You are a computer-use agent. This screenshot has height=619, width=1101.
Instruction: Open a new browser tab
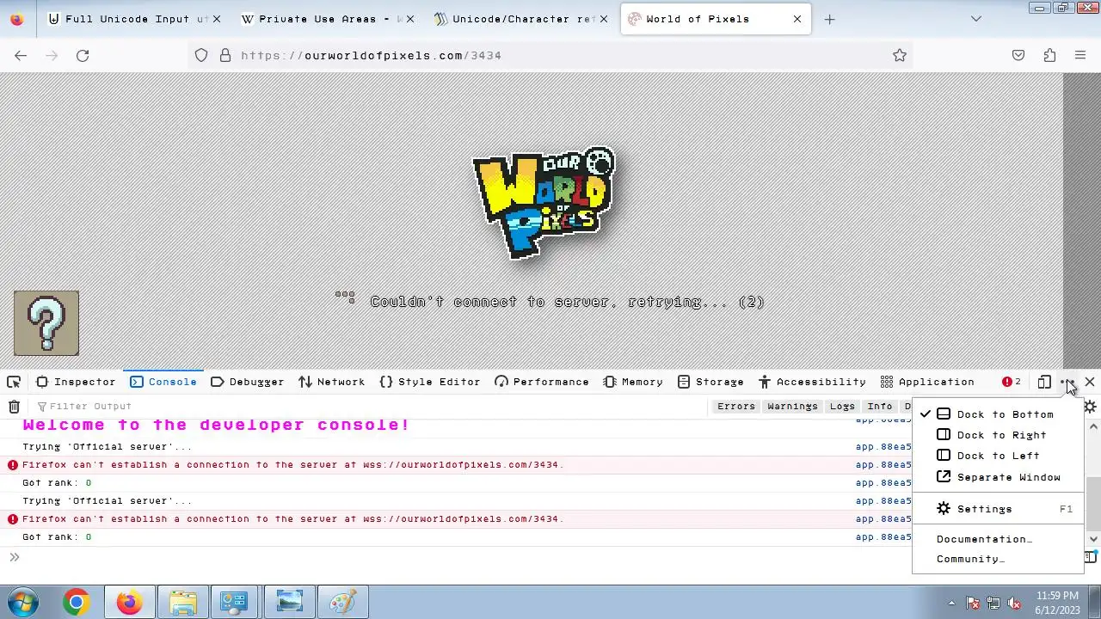[829, 19]
